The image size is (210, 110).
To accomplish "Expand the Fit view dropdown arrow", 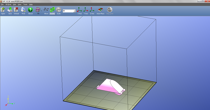I will [x=41, y=11].
